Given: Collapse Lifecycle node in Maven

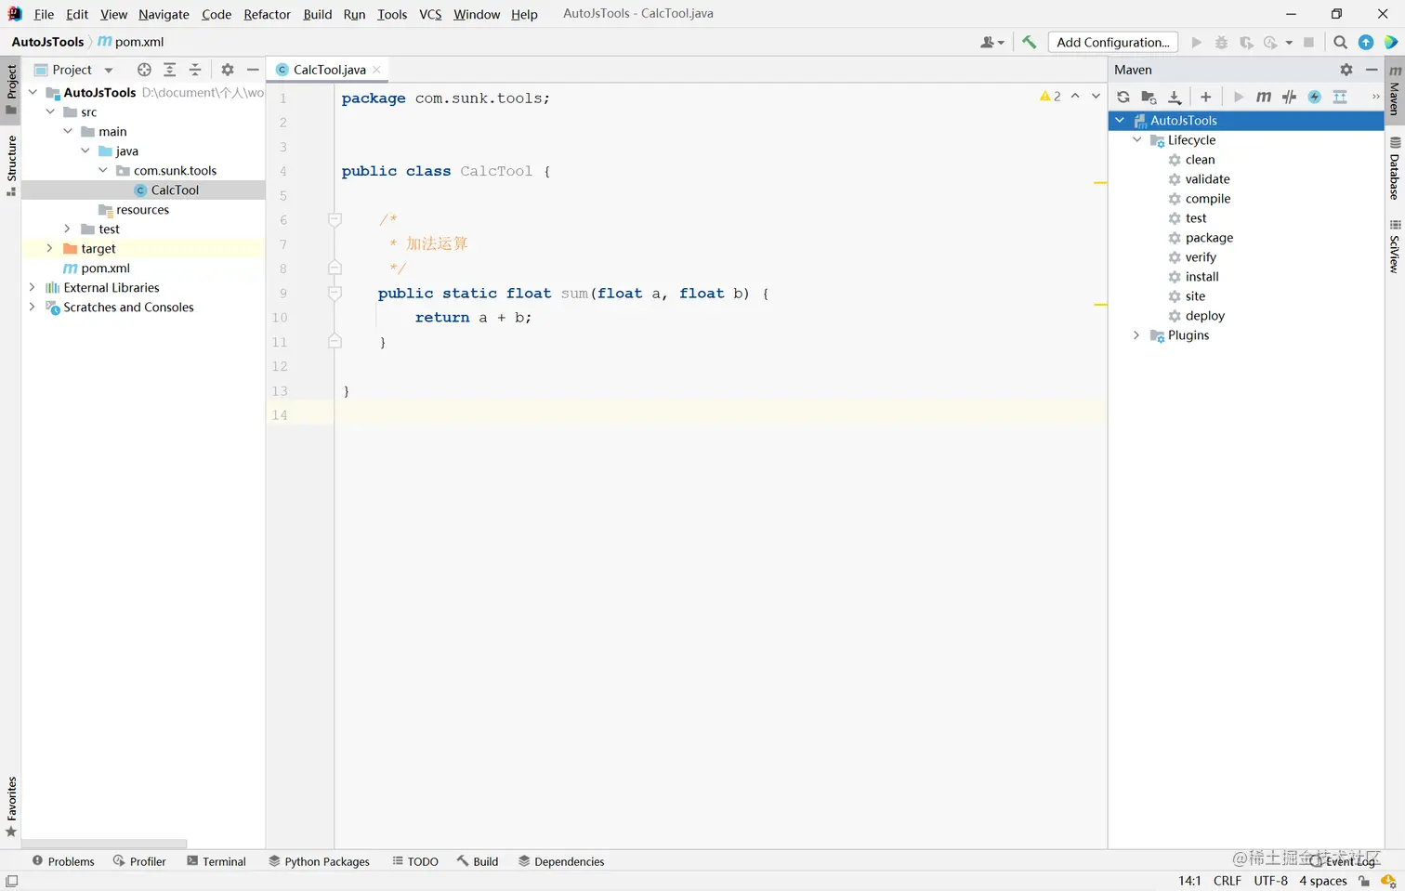Looking at the screenshot, I should pos(1136,139).
